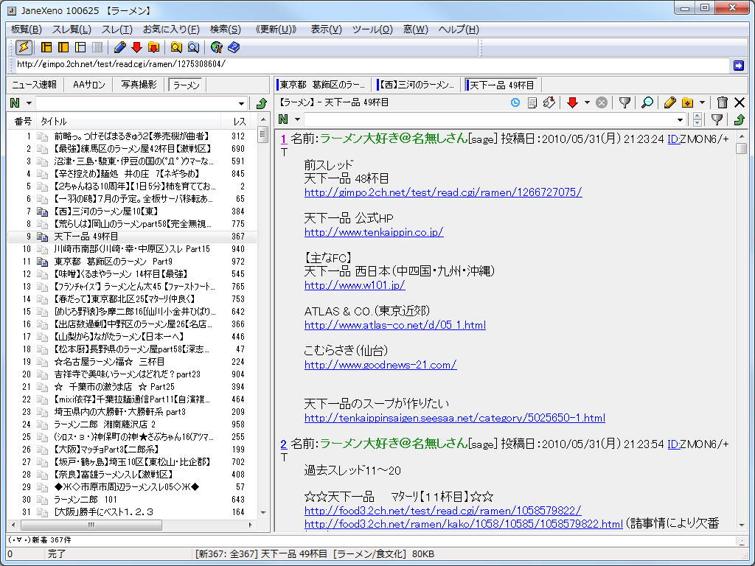This screenshot has width=755, height=566.
Task: Open the goodnews-21.com link
Action: pos(380,365)
